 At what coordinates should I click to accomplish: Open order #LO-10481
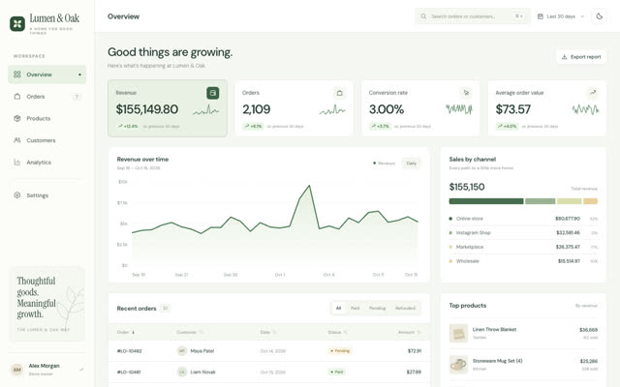pos(129,372)
